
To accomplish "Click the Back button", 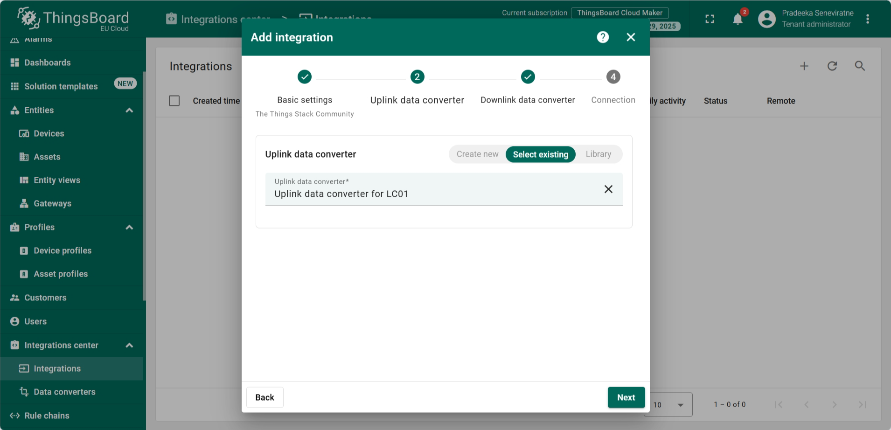I will pyautogui.click(x=265, y=397).
